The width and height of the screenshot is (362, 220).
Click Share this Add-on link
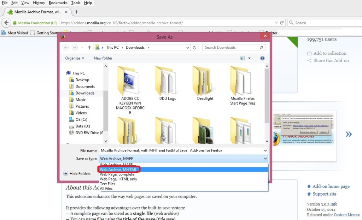[x=328, y=60]
